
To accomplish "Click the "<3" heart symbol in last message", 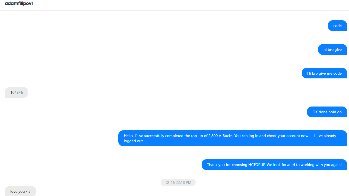I will pyautogui.click(x=28, y=191).
